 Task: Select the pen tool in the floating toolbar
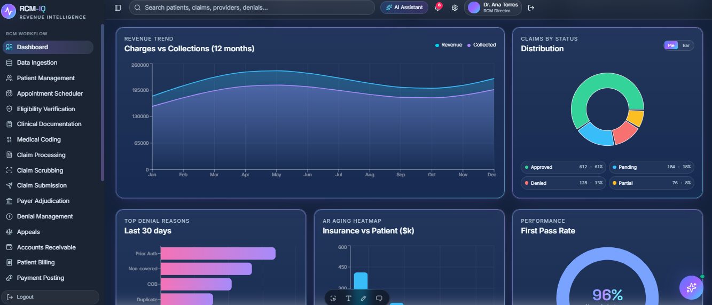tap(364, 298)
